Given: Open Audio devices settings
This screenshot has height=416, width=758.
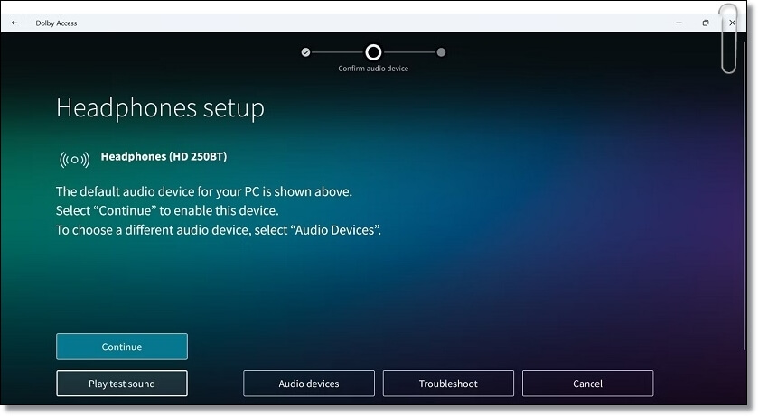Looking at the screenshot, I should [309, 384].
